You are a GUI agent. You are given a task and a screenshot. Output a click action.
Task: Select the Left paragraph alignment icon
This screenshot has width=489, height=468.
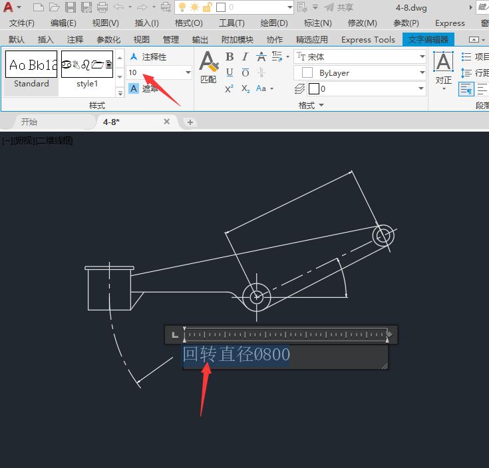(x=482, y=89)
